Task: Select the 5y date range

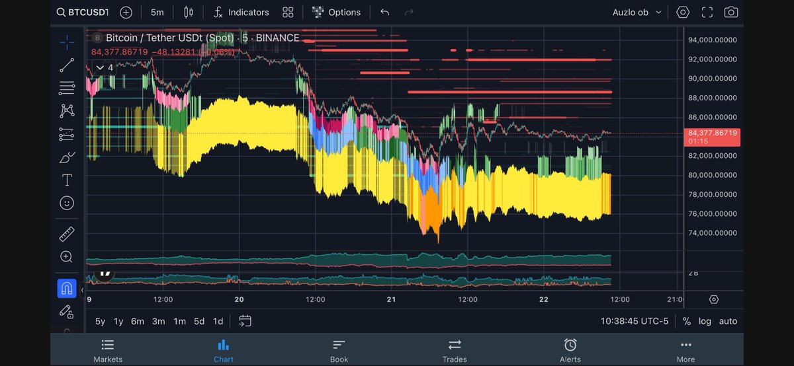Action: [100, 321]
